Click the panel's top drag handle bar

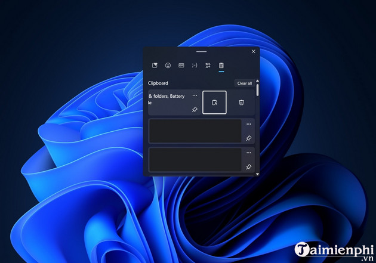click(x=201, y=51)
